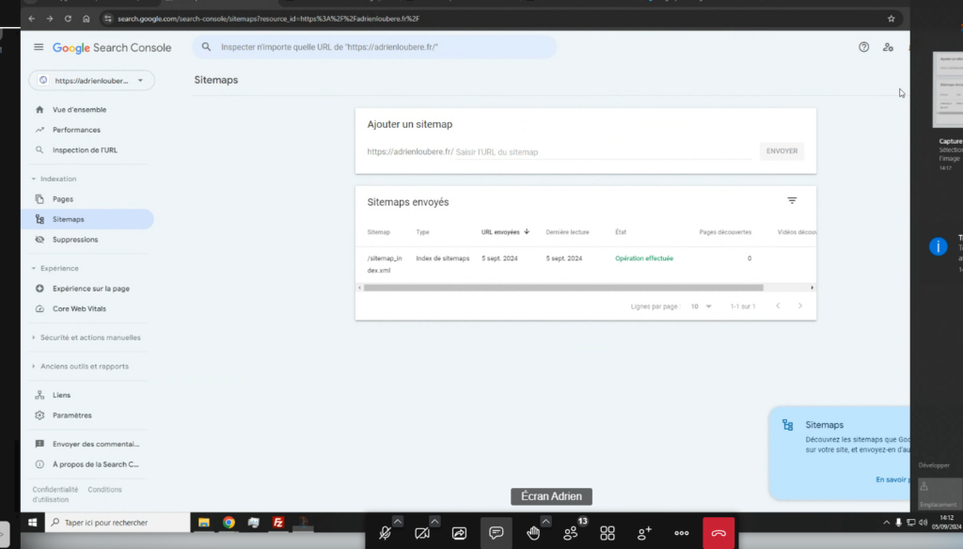Click the table's horizontal scrollbar
Screen dimensions: 963x549
coord(562,288)
